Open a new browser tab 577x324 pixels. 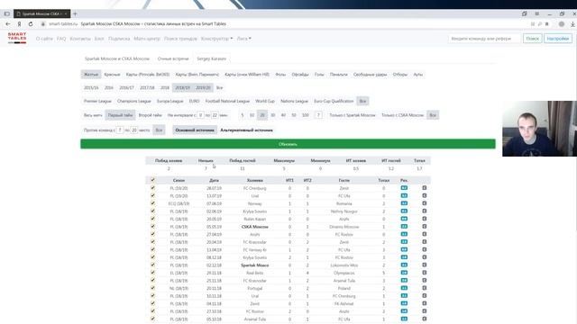tap(75, 14)
